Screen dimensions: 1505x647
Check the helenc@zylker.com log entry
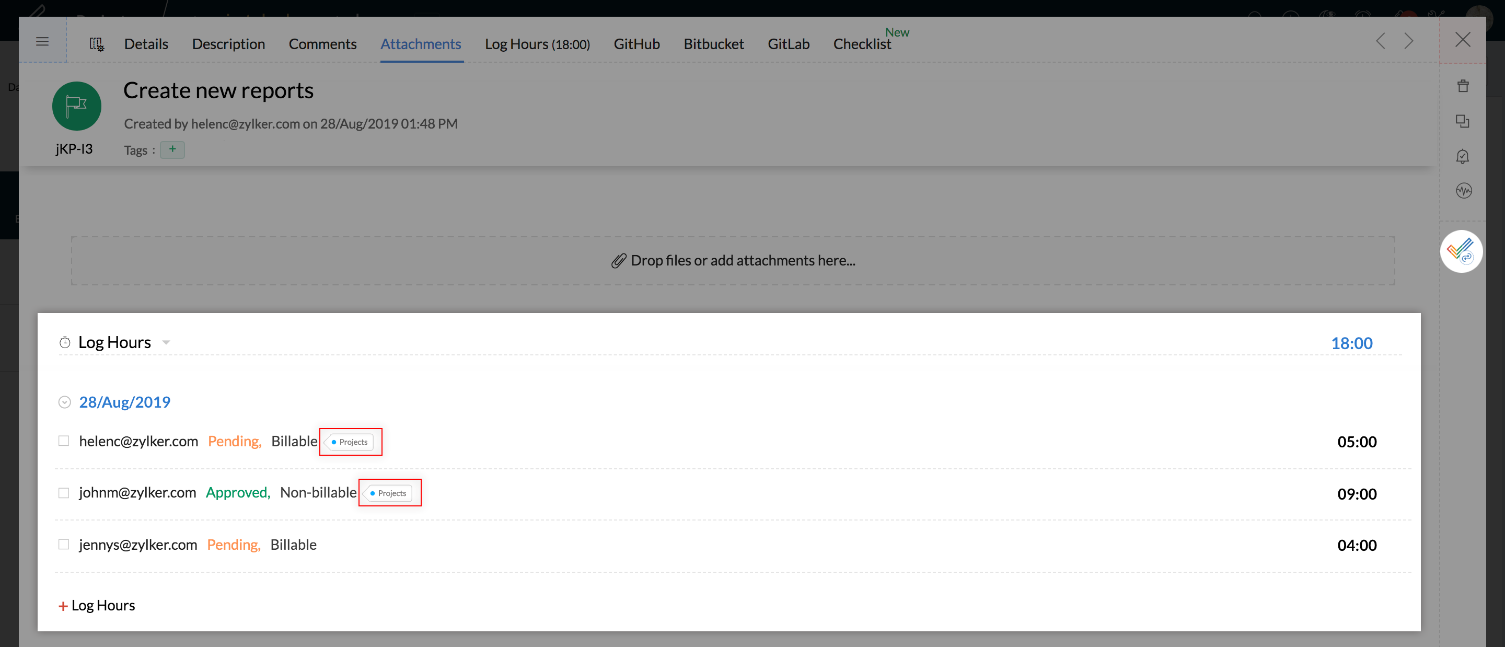point(64,441)
